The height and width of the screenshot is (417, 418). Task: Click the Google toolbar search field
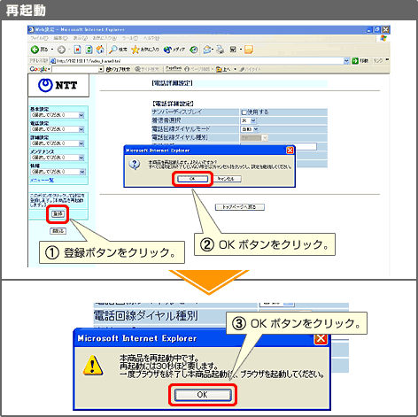[75, 69]
